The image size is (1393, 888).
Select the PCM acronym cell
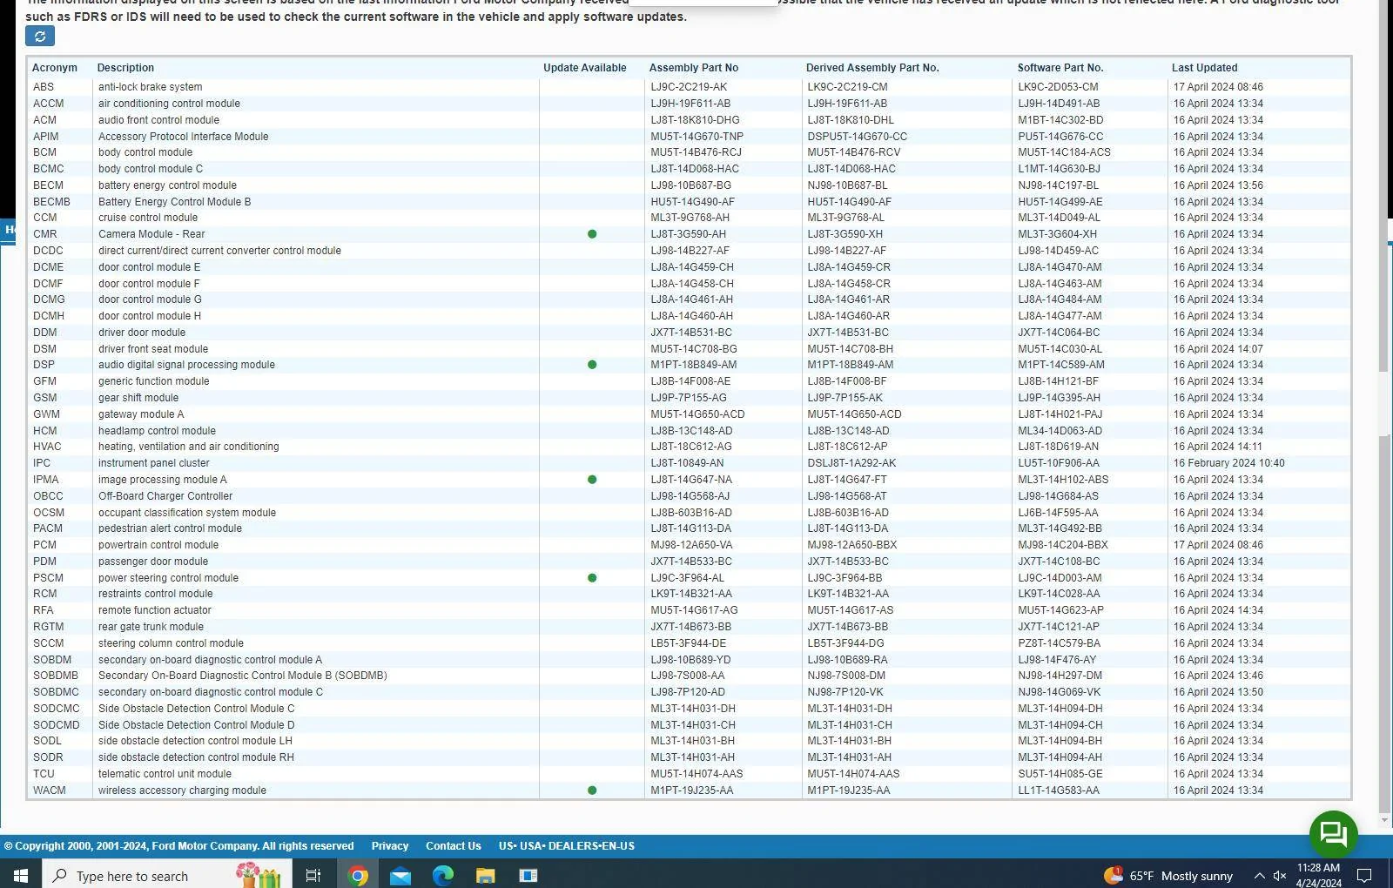coord(44,545)
